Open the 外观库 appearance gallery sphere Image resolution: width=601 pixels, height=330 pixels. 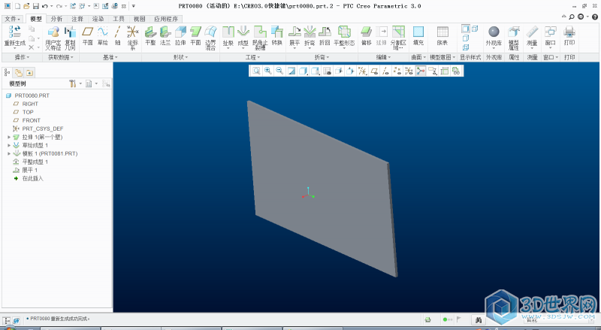pyautogui.click(x=494, y=32)
